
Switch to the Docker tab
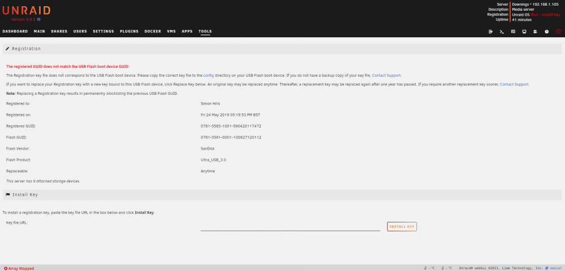[153, 31]
